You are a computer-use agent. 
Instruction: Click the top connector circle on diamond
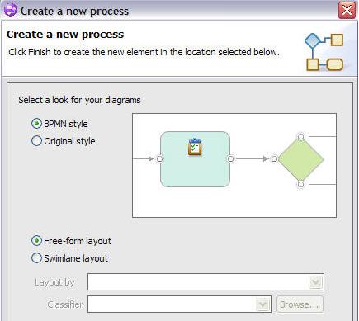click(301, 136)
